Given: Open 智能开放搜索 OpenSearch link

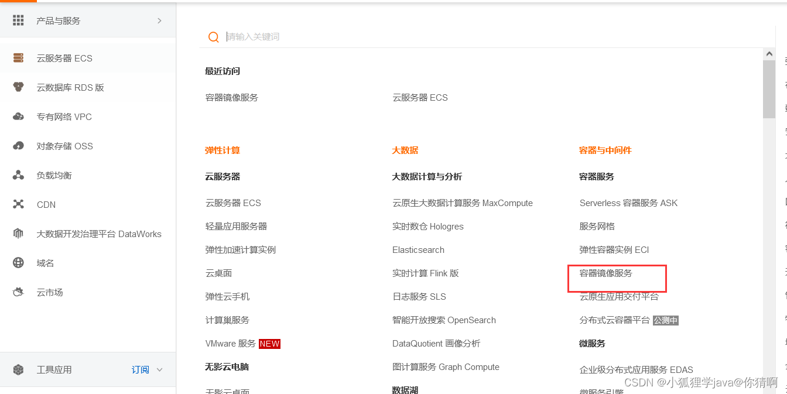Looking at the screenshot, I should tap(444, 320).
